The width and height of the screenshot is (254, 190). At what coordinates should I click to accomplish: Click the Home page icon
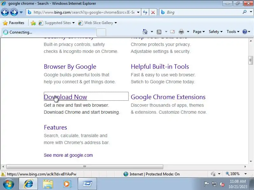point(145,32)
